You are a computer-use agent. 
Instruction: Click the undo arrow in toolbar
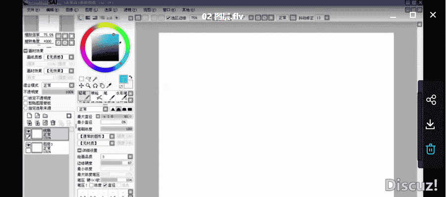138,18
